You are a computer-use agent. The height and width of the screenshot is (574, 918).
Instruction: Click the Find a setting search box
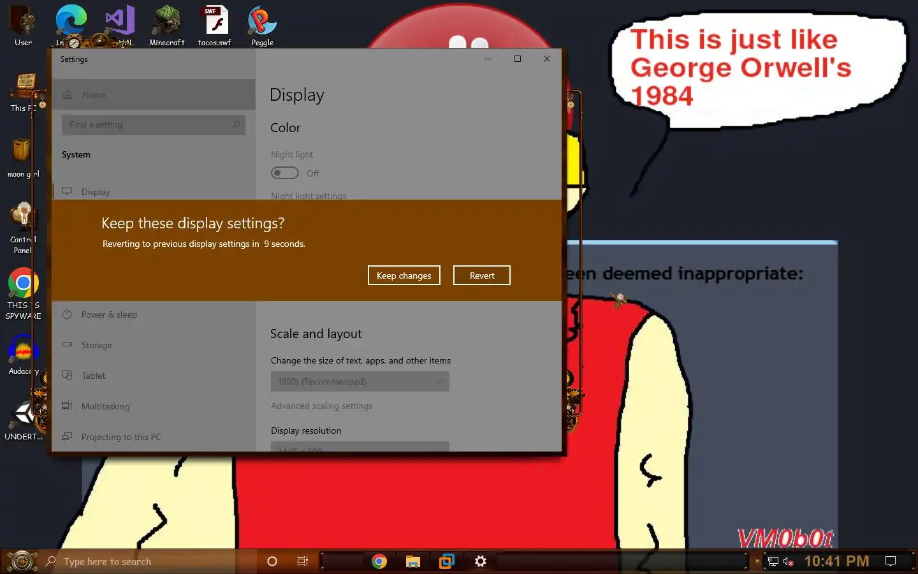pos(154,124)
